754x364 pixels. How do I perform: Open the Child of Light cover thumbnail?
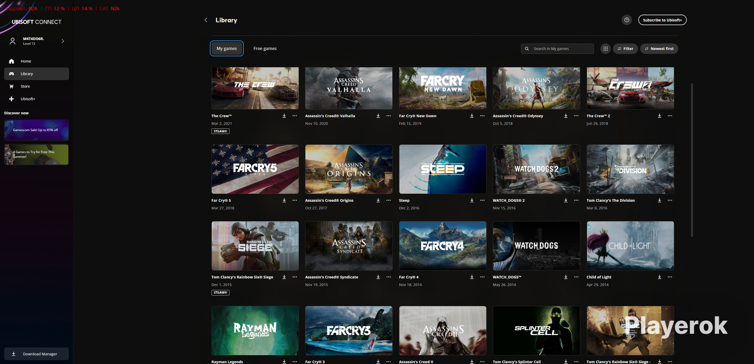tap(630, 246)
